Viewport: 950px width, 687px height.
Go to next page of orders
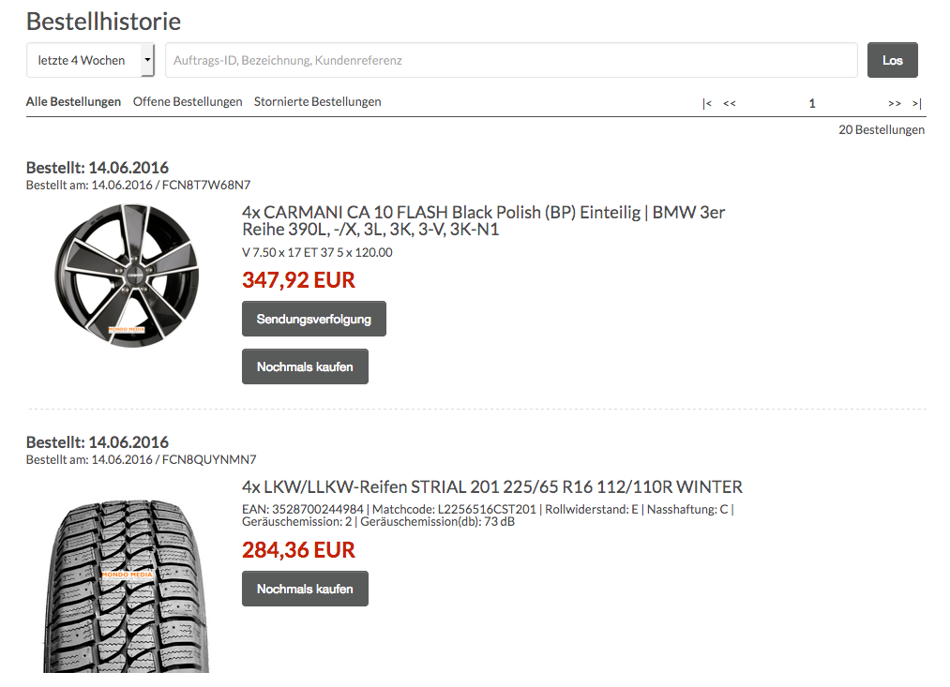(895, 103)
